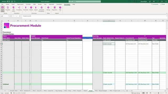Image resolution: width=168 pixels, height=94 pixels.
Task: Click Display Settings in status bar
Action: pyautogui.click(x=136, y=93)
